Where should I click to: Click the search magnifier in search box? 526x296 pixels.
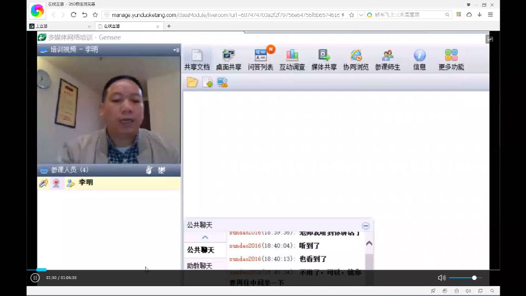(447, 15)
